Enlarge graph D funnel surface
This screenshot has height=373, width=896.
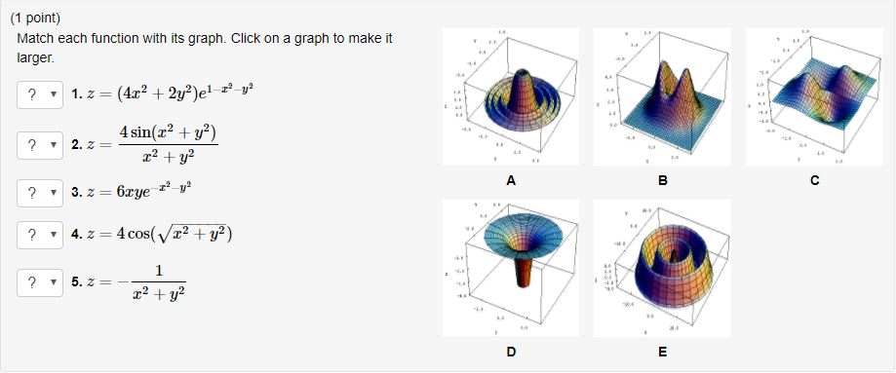tap(511, 268)
